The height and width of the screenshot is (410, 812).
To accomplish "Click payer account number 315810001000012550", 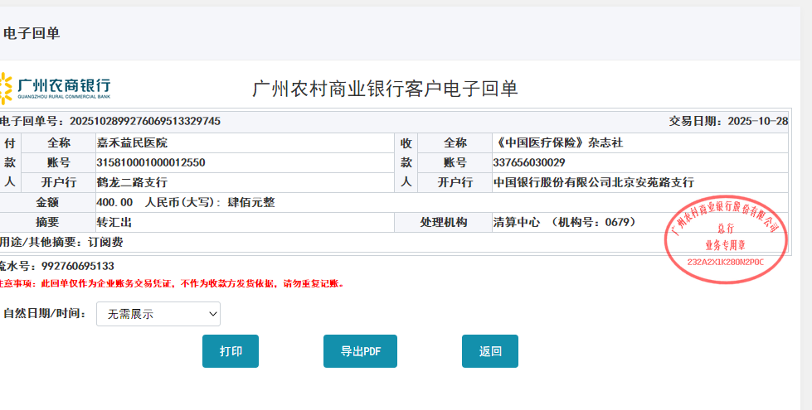I will click(x=151, y=162).
